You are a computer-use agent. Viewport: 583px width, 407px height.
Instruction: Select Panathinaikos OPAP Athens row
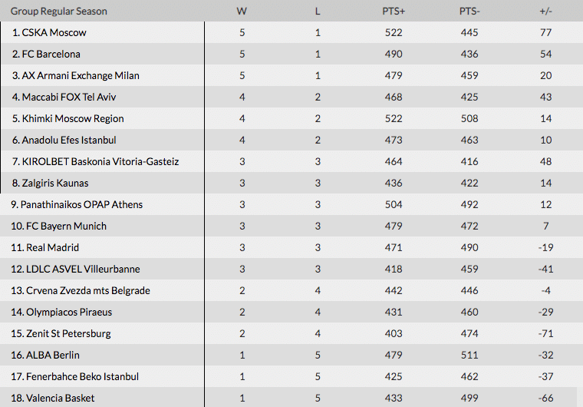click(291, 204)
